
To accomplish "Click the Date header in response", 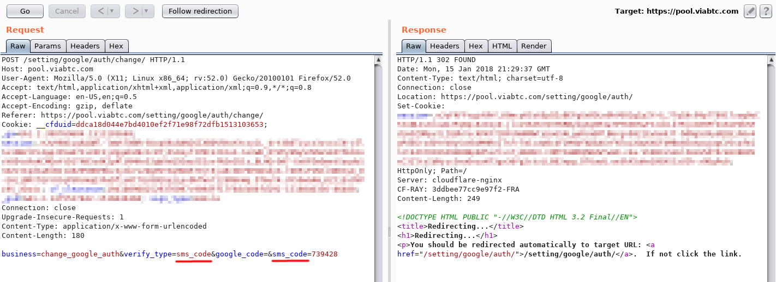I will (x=474, y=69).
